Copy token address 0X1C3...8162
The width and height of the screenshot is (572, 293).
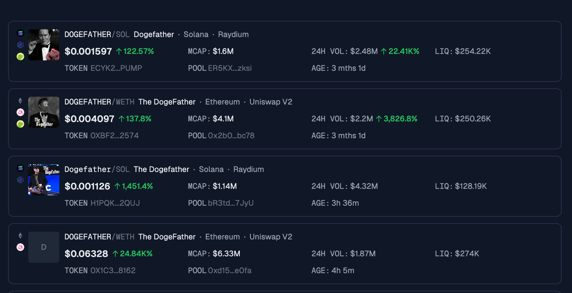tap(113, 270)
